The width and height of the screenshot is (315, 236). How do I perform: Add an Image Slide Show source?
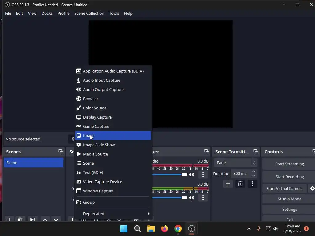(x=113, y=145)
